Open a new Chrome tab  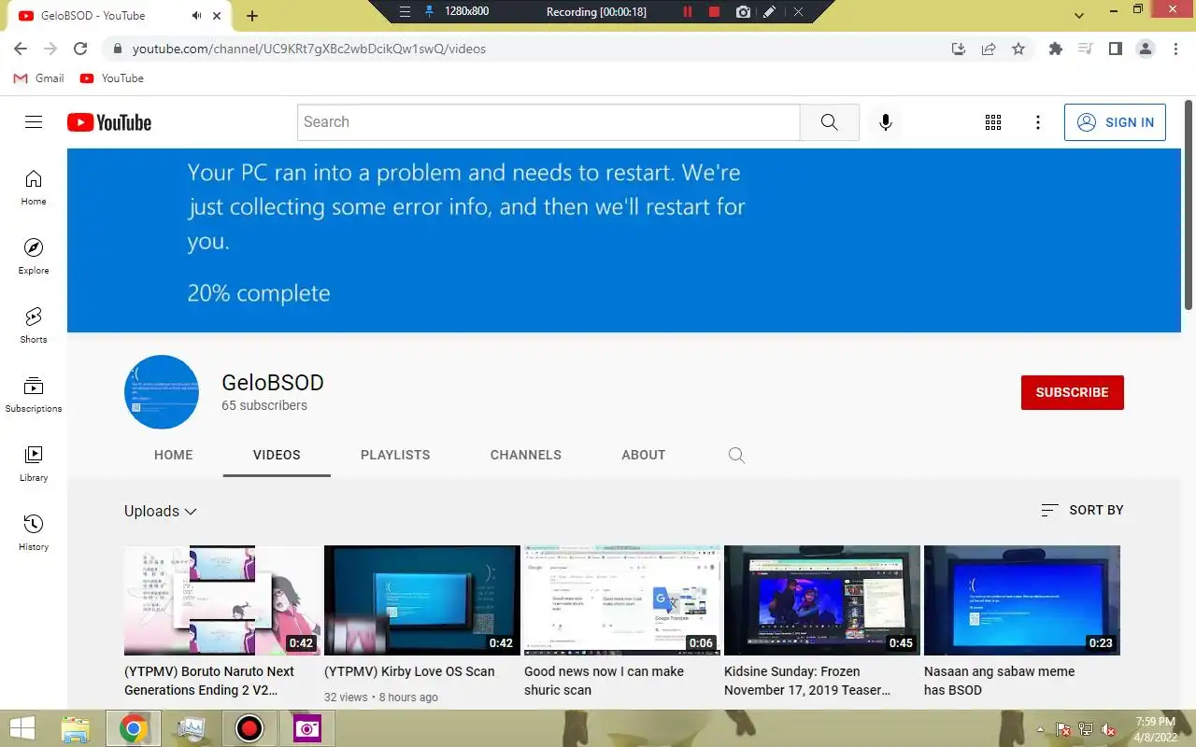coord(252,16)
